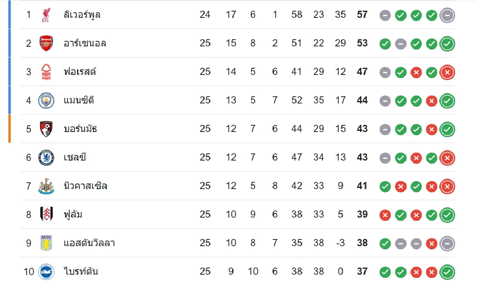The height and width of the screenshot is (285, 477).
Task: Click Forest's latest match loss icon
Action: coord(447,72)
